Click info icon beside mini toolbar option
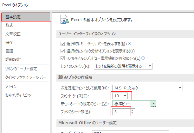The image size is (194, 133). coord(129,44)
